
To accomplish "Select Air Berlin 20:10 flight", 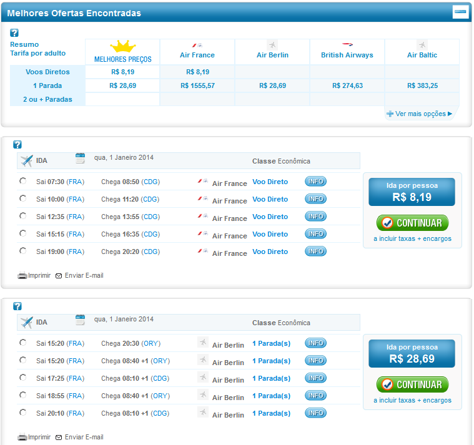I will pos(22,413).
